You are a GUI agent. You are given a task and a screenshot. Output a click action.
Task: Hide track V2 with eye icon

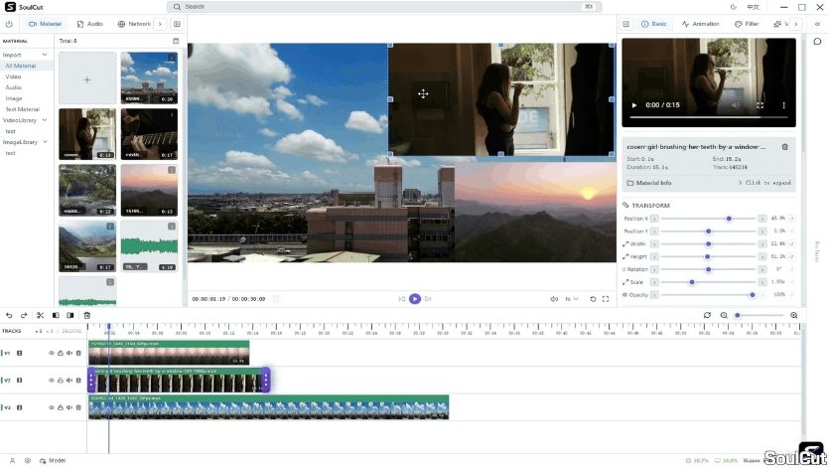tap(52, 380)
